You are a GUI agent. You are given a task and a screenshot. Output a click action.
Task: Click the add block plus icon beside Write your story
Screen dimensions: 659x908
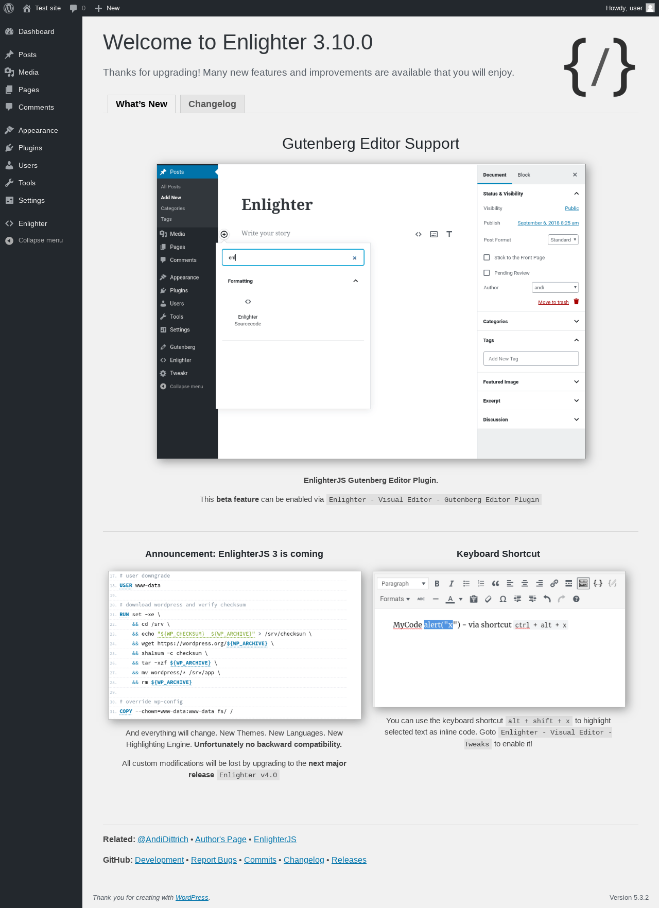tap(224, 234)
